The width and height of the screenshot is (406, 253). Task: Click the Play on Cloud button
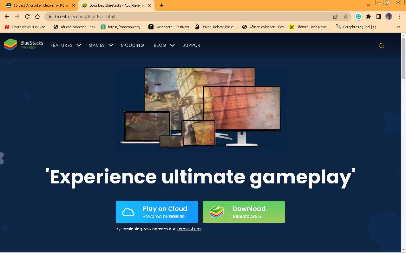coord(157,212)
